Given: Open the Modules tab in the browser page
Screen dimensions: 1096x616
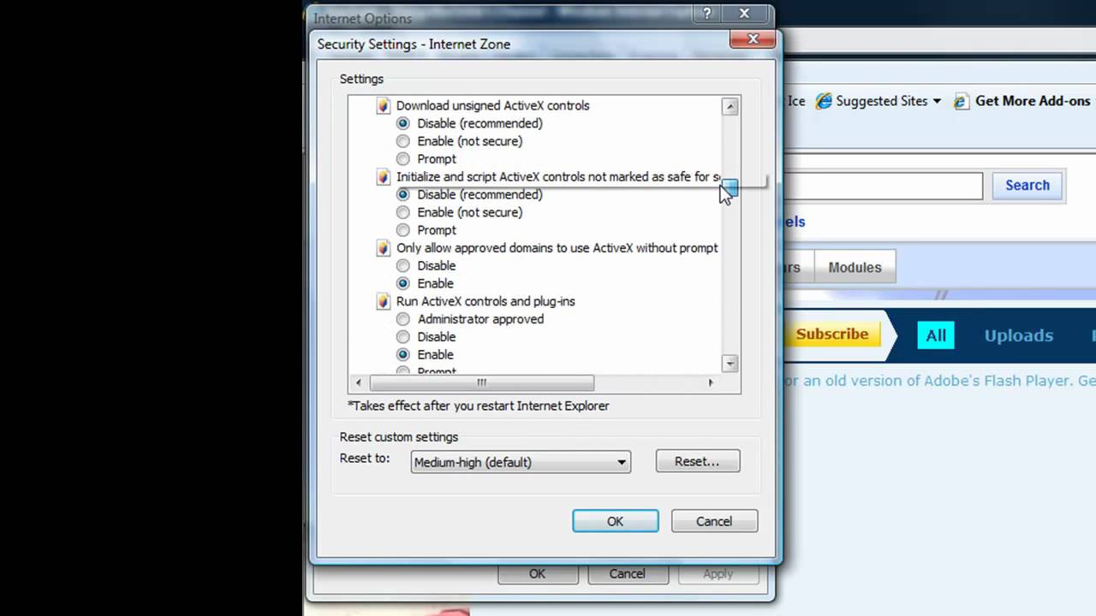Looking at the screenshot, I should [855, 267].
